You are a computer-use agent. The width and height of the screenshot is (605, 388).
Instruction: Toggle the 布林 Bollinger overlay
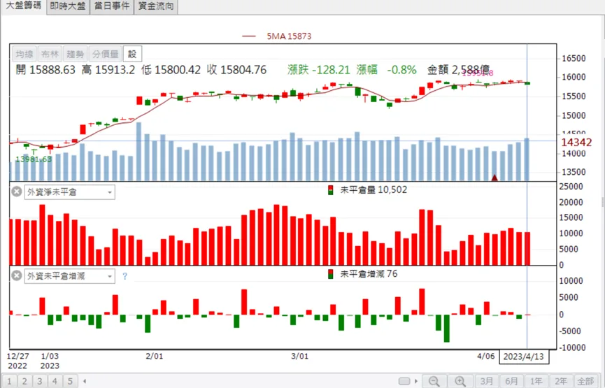click(50, 54)
